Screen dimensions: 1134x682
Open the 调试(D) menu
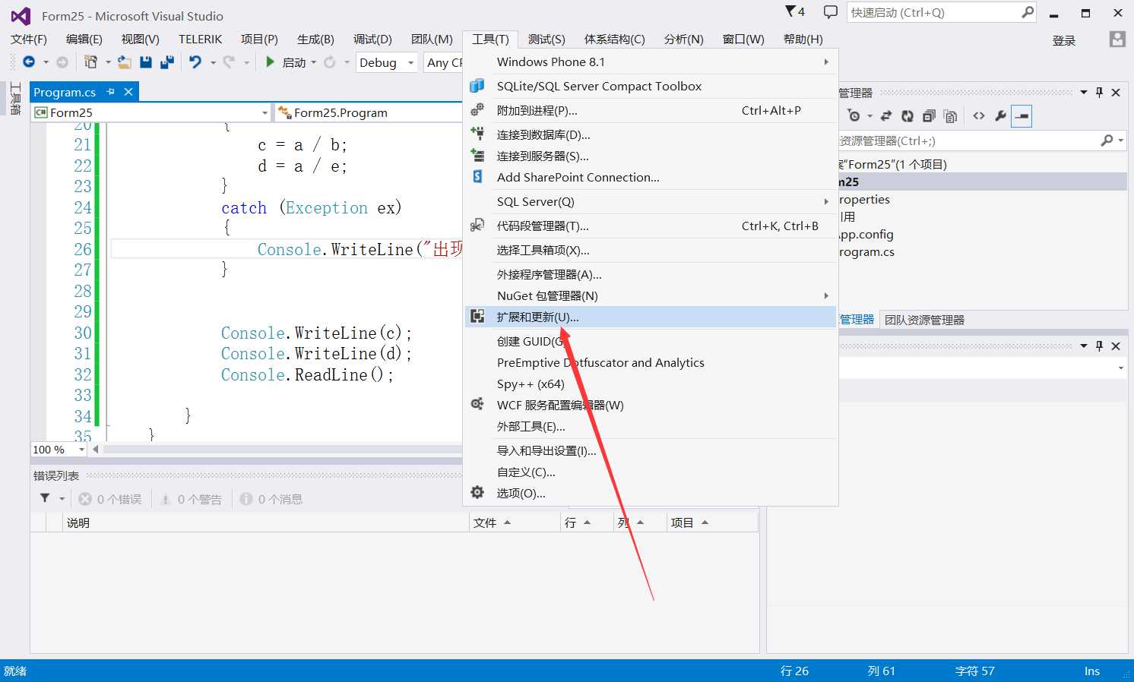pos(372,39)
